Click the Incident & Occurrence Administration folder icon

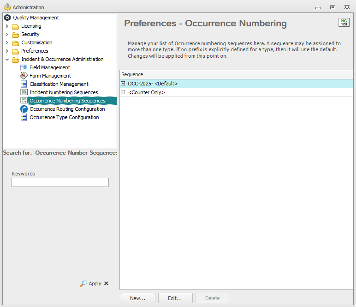pyautogui.click(x=15, y=60)
